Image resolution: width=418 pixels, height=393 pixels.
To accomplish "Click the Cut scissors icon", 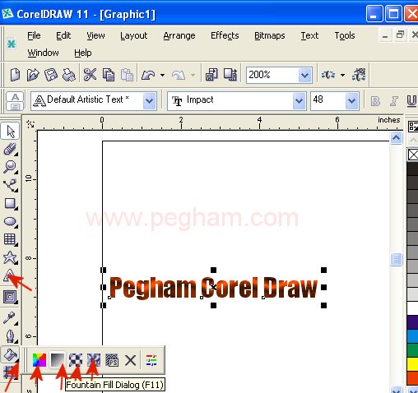I will pyautogui.click(x=90, y=75).
